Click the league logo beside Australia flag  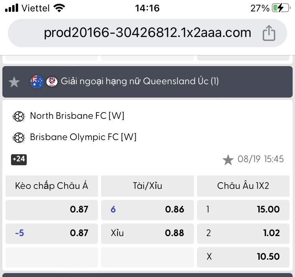coord(52,82)
